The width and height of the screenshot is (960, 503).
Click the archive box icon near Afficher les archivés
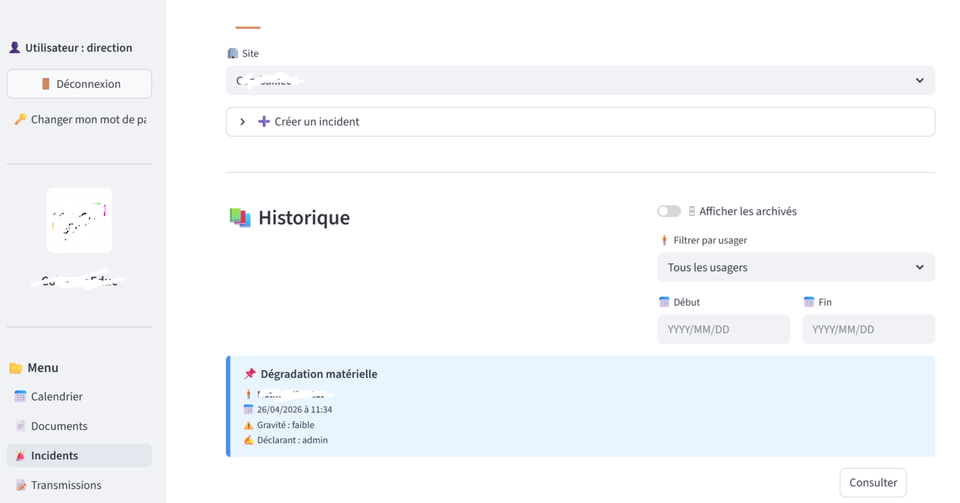click(692, 211)
